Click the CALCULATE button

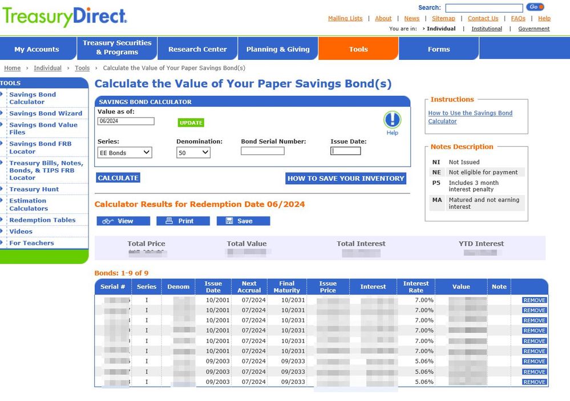point(118,178)
